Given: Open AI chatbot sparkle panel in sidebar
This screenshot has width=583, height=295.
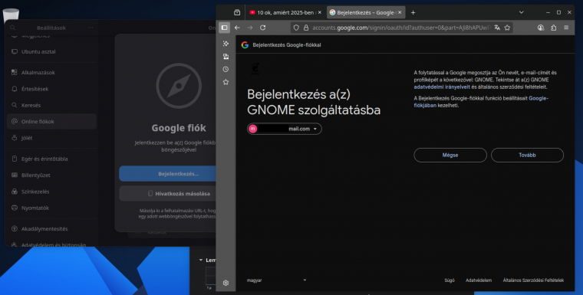Looking at the screenshot, I should coord(226,44).
